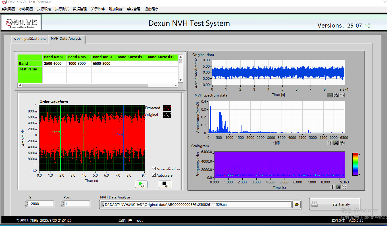The height and width of the screenshot is (226, 387).
Task: Click zoom tool under Scalogram plot
Action: [338, 187]
